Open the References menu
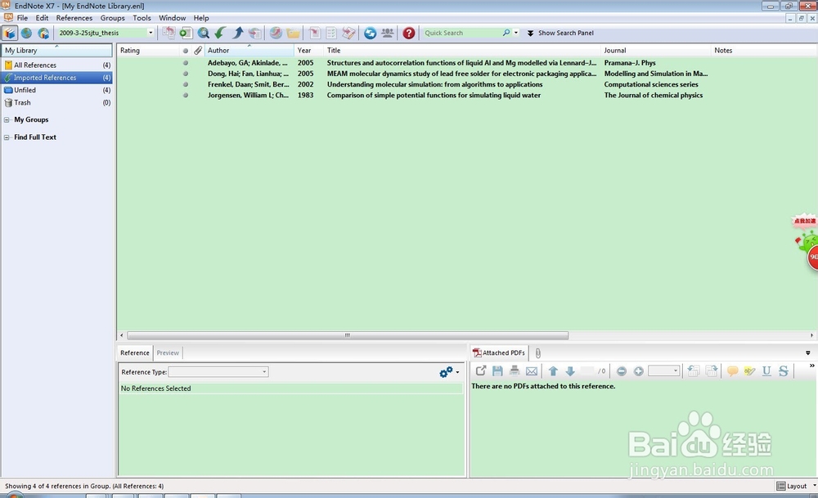 pos(74,18)
